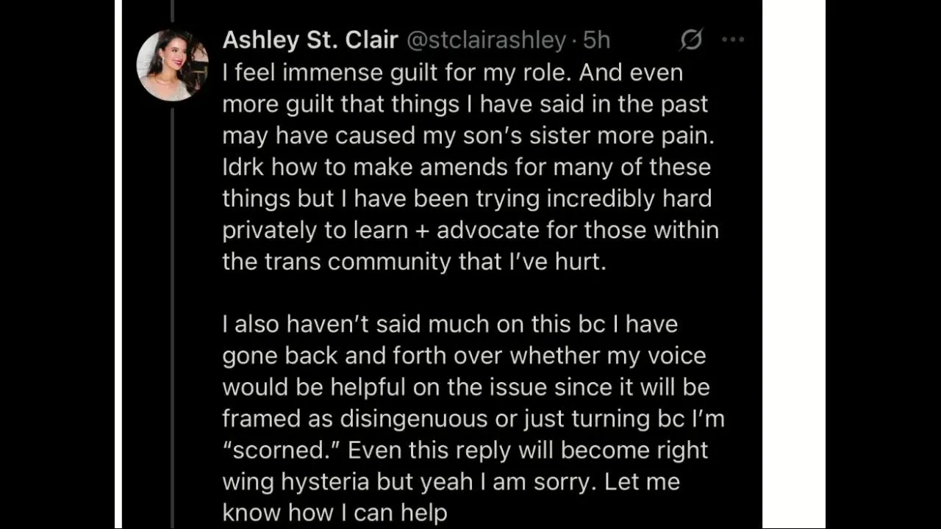Click the final line "know how I can help"

coord(334,513)
